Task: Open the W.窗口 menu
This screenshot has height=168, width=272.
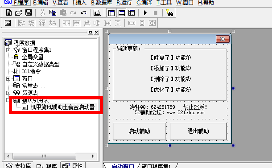Action: tap(185, 2)
